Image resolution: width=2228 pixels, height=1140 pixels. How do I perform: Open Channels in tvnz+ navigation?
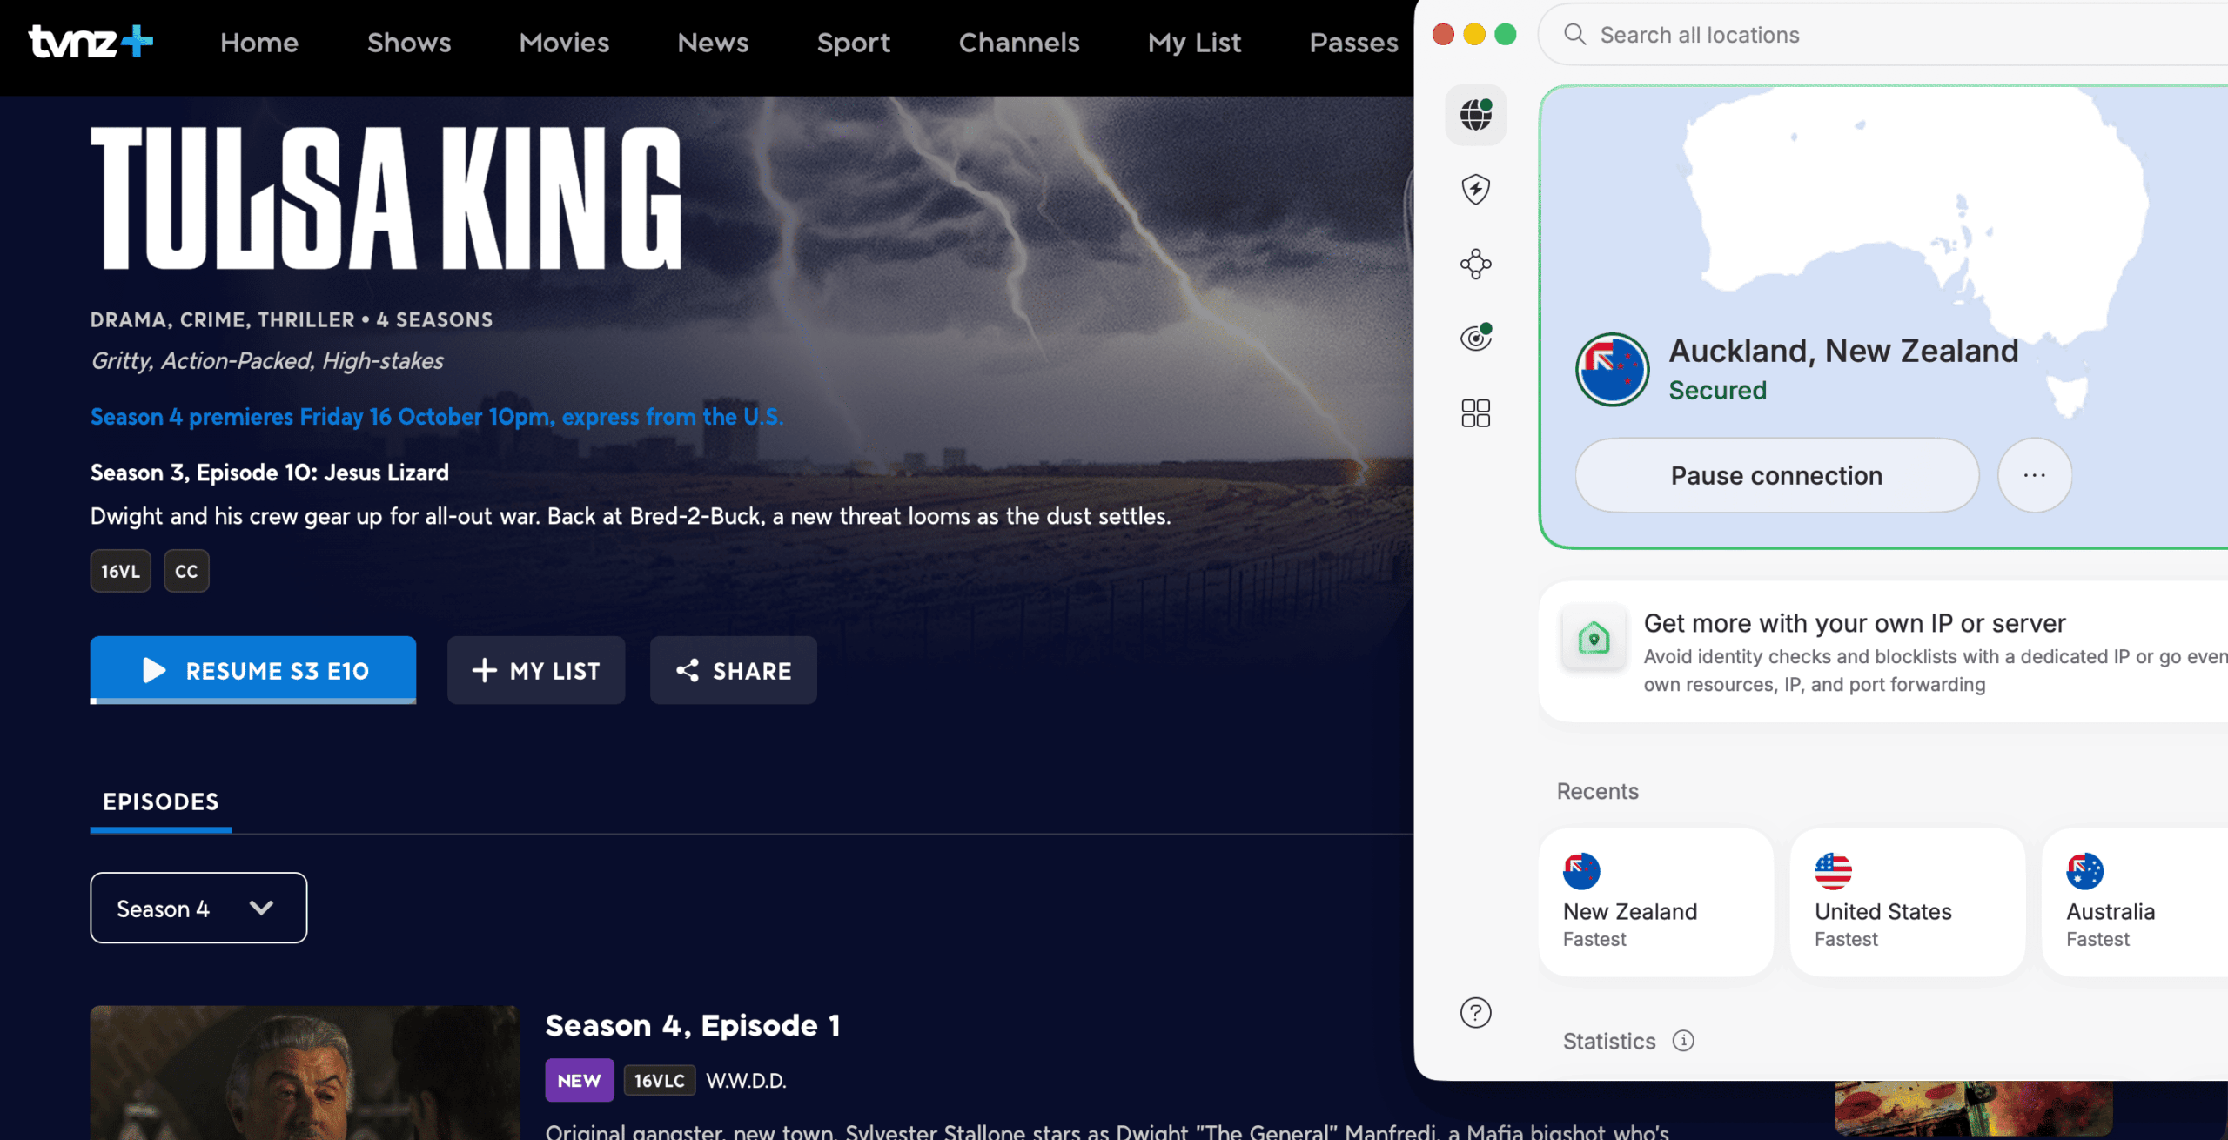[x=1019, y=43]
